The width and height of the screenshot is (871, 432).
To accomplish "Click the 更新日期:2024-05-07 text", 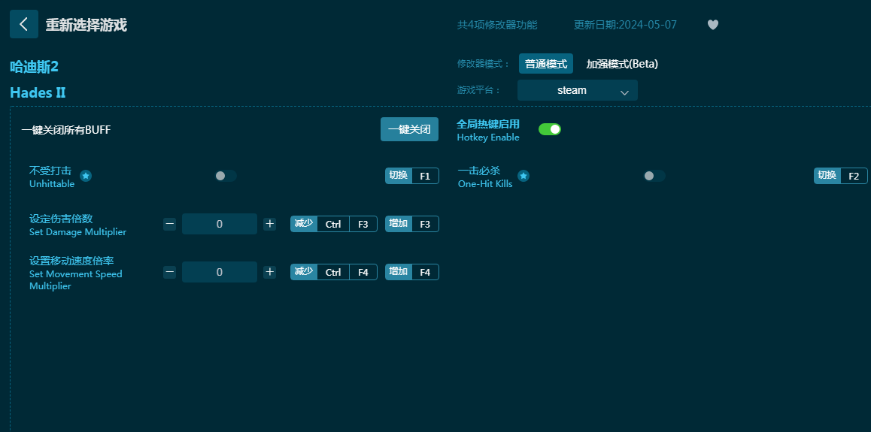I will tap(625, 25).
